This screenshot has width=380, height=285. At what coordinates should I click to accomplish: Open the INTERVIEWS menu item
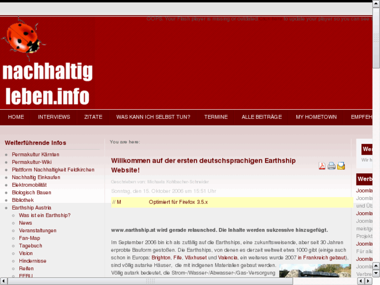[x=54, y=117]
